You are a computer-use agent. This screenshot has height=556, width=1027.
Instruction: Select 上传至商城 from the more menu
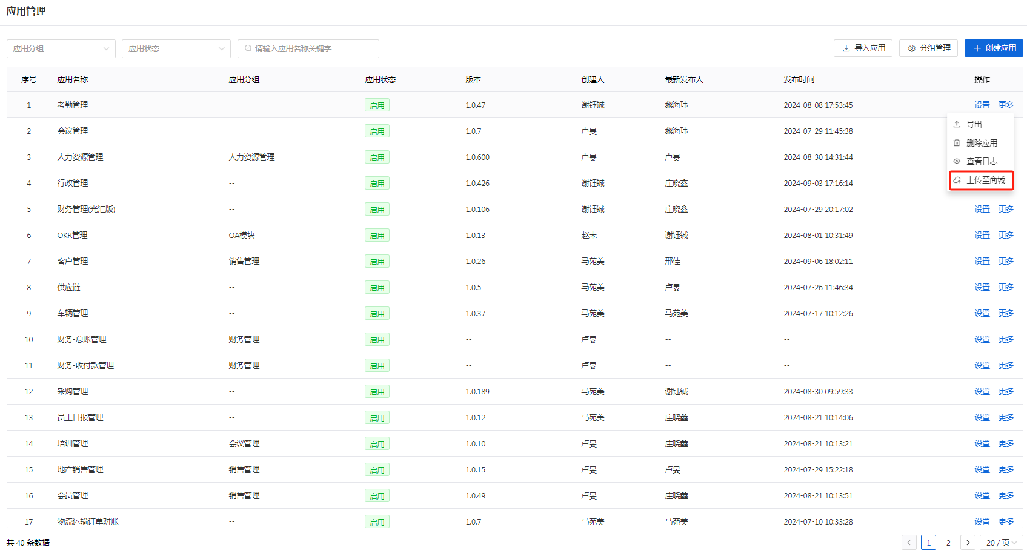pyautogui.click(x=985, y=180)
